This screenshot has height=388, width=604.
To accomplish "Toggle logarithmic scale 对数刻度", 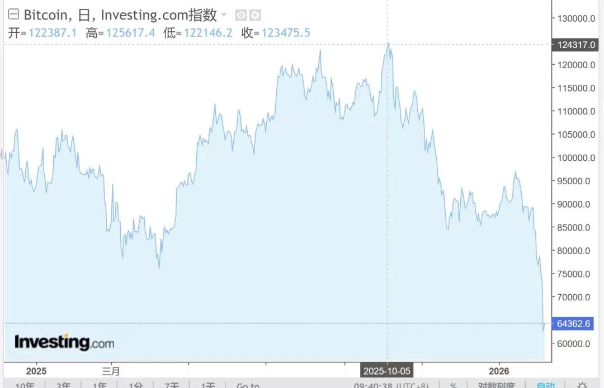I will 497,385.
